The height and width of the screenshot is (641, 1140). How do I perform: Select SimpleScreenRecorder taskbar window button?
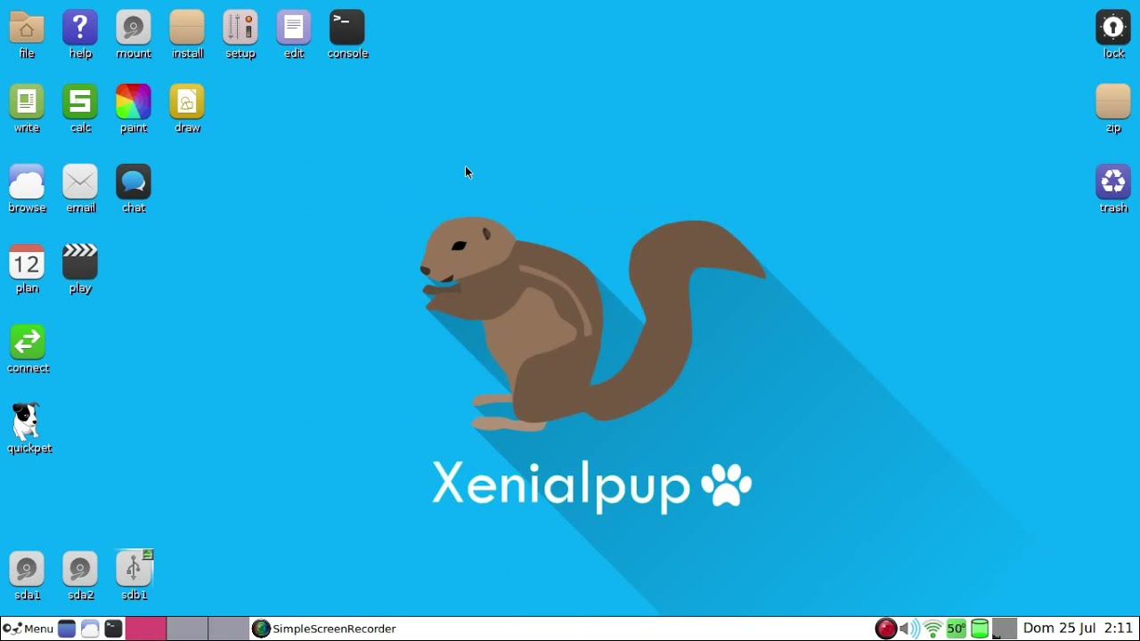[x=324, y=629]
